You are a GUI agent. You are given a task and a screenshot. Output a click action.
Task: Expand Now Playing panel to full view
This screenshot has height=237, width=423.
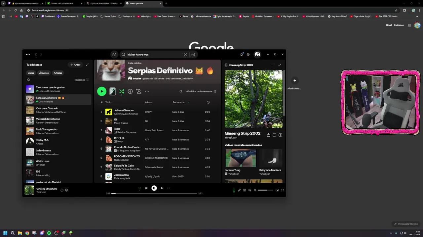tap(280, 65)
